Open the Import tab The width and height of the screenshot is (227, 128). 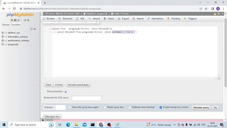(x=138, y=18)
